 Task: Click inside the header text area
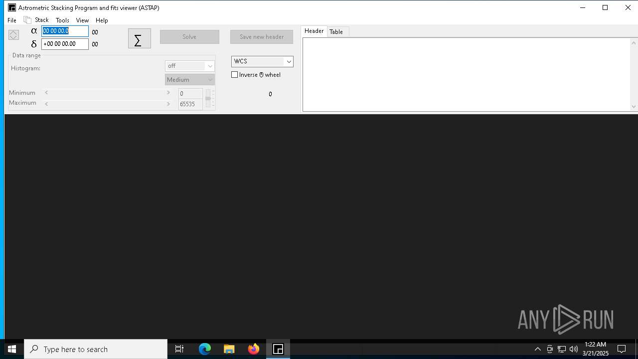467,74
